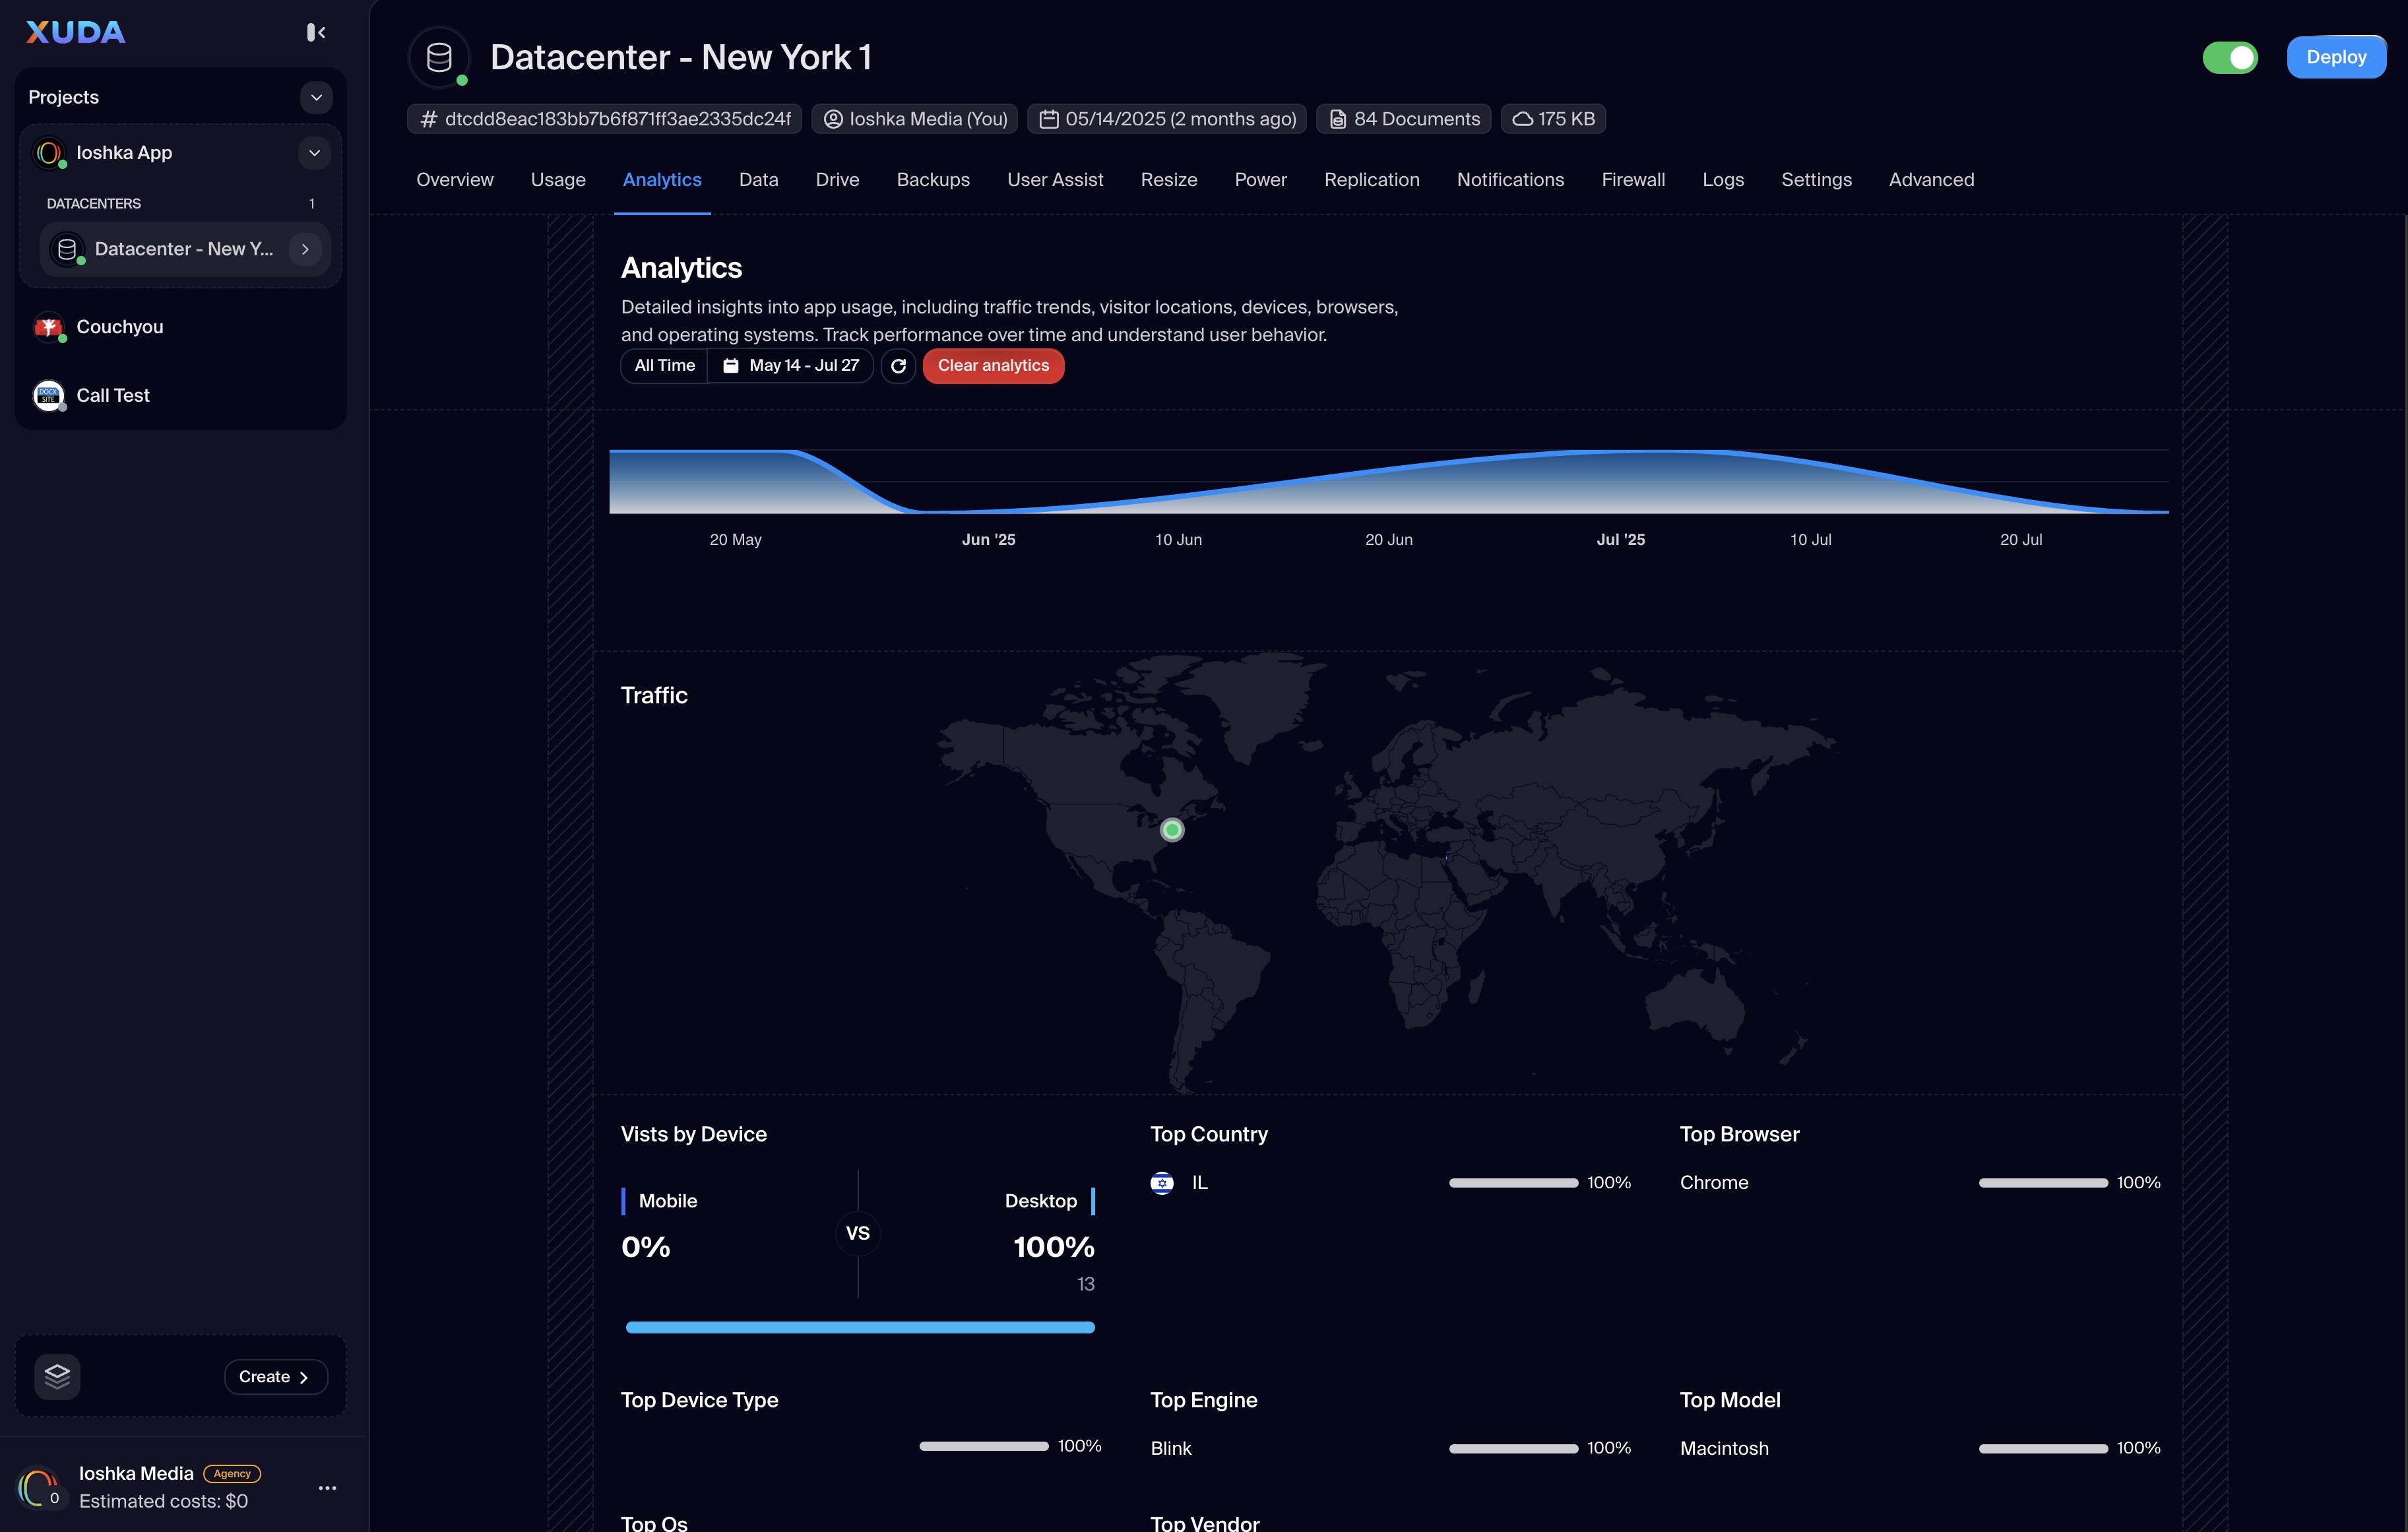
Task: Click the Mobile vs Desktop progress bar
Action: (859, 1327)
